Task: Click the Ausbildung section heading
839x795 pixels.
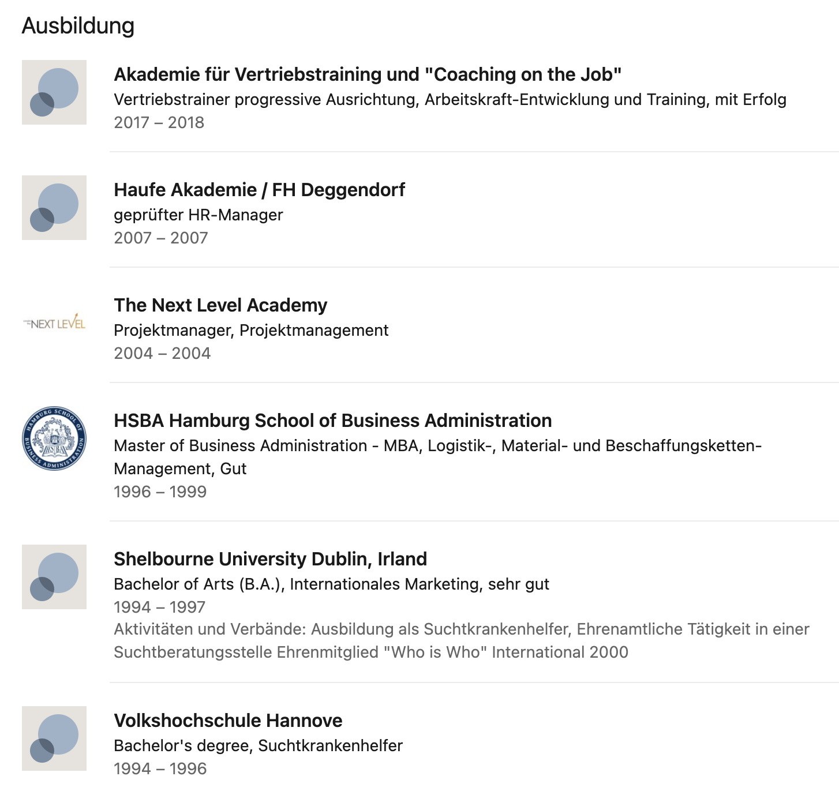Action: click(x=78, y=26)
